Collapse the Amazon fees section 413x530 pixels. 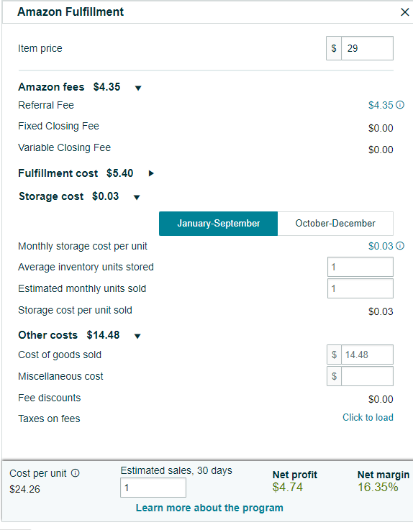click(138, 88)
